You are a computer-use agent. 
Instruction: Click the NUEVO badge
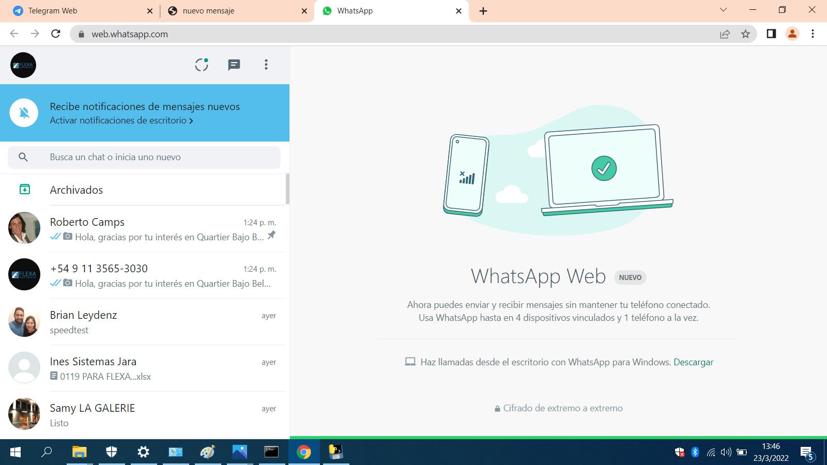tap(630, 277)
